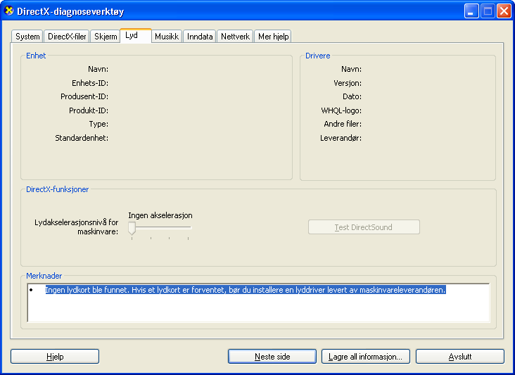
Task: Open the DirectX-filer tab
Action: 67,37
